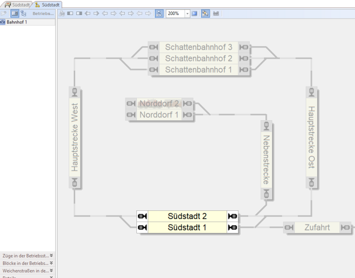Click the Schattenbahnhof 3 block
The image size is (355, 278).
click(199, 48)
